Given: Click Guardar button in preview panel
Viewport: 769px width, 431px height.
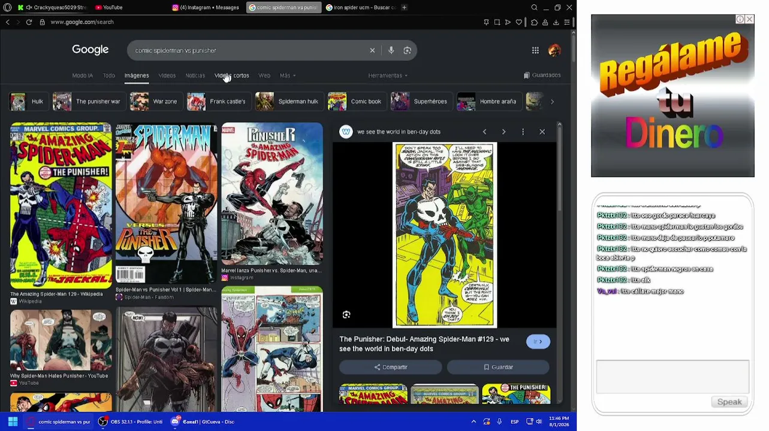Looking at the screenshot, I should (x=498, y=367).
